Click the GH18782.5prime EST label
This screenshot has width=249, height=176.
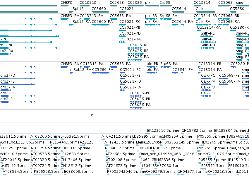[x=197, y=131]
